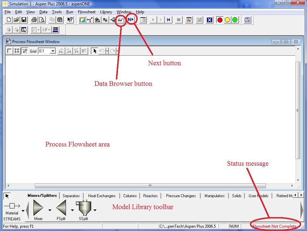Switch to the Heat Exchangers tab

tap(102, 196)
